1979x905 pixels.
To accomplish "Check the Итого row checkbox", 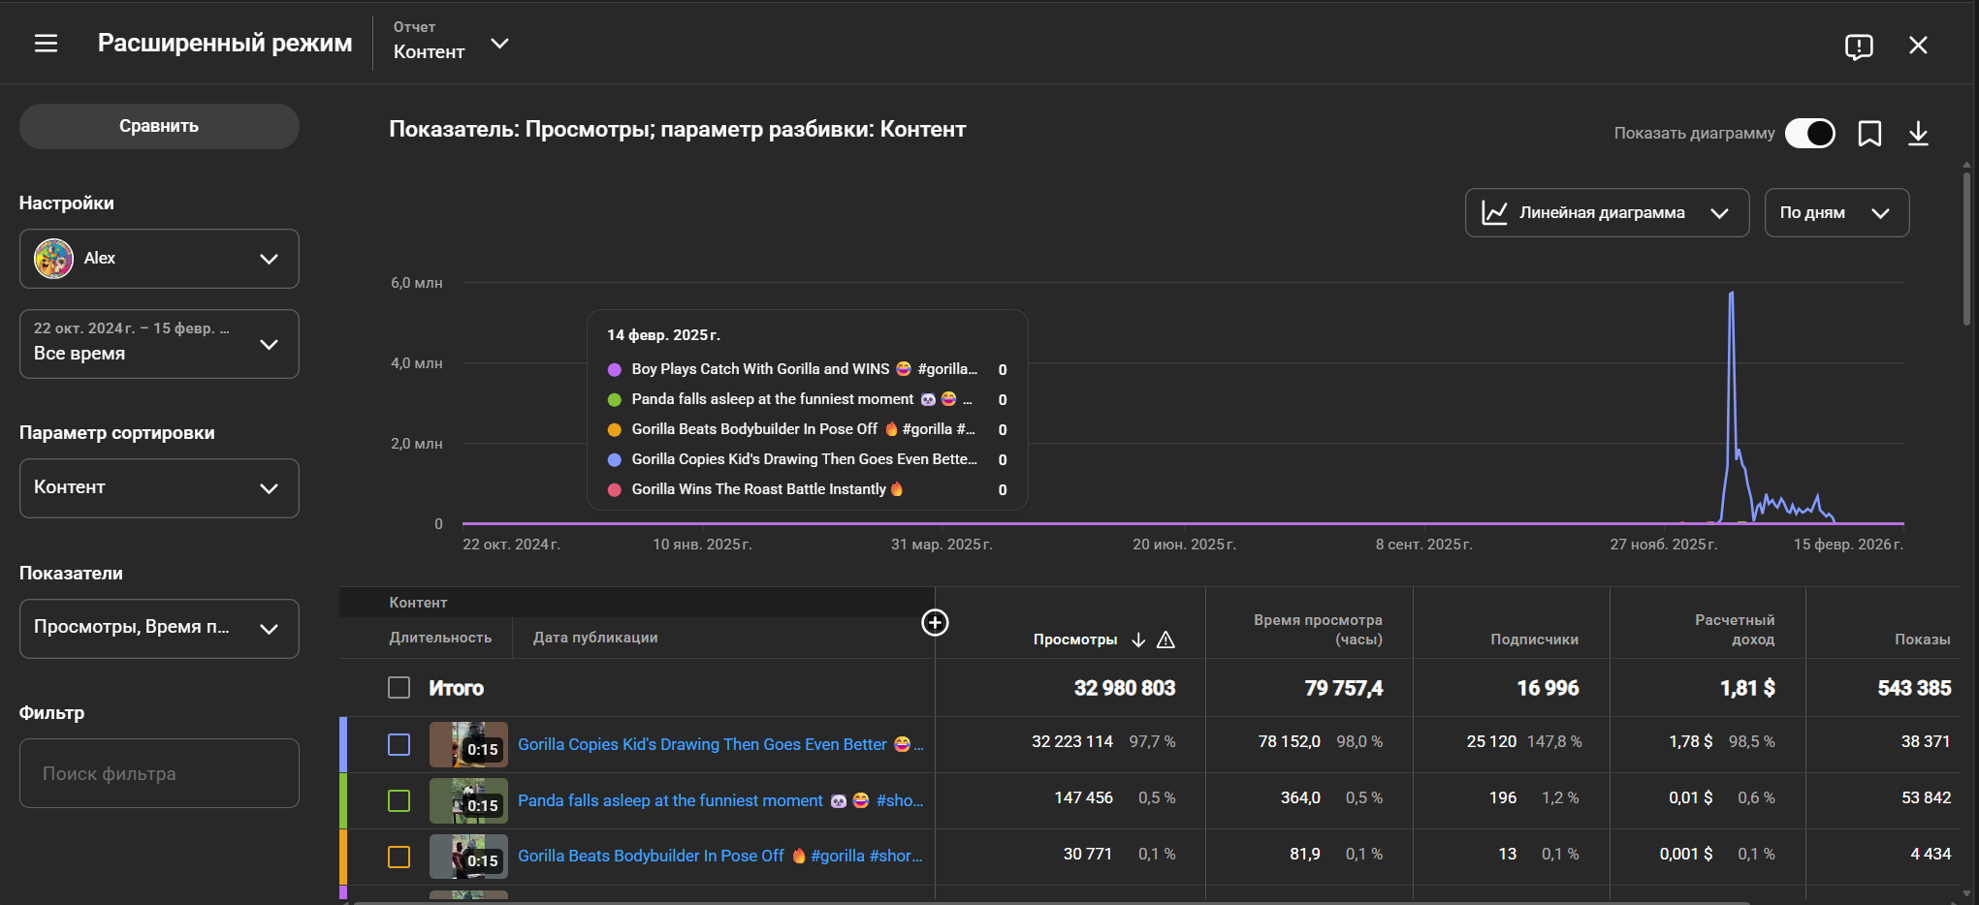I will click(x=399, y=688).
